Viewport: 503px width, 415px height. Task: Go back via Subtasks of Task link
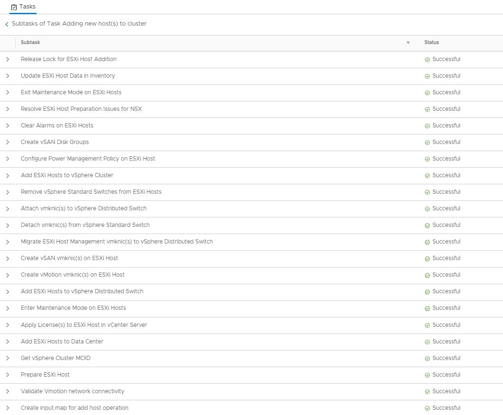(x=79, y=24)
